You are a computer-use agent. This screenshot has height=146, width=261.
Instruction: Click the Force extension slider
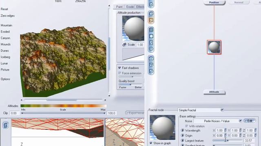pyautogui.click(x=131, y=77)
